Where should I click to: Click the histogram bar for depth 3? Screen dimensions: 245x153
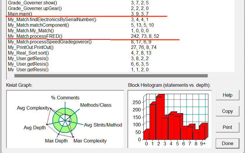pyautogui.click(x=165, y=128)
